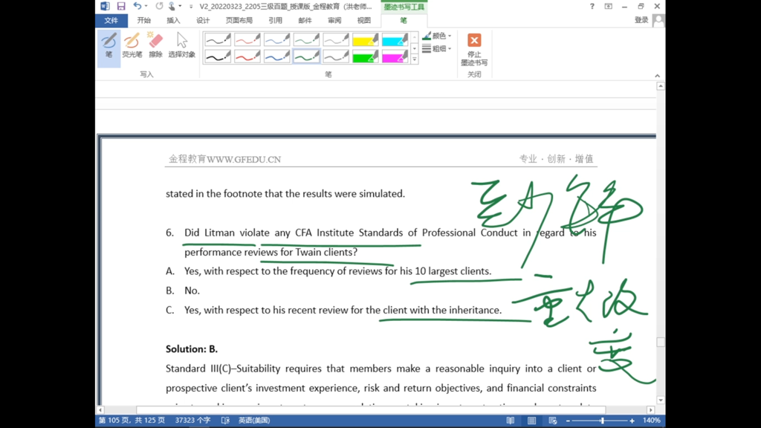Open the 粗细 pen thickness dropdown
The height and width of the screenshot is (428, 761).
(x=437, y=48)
